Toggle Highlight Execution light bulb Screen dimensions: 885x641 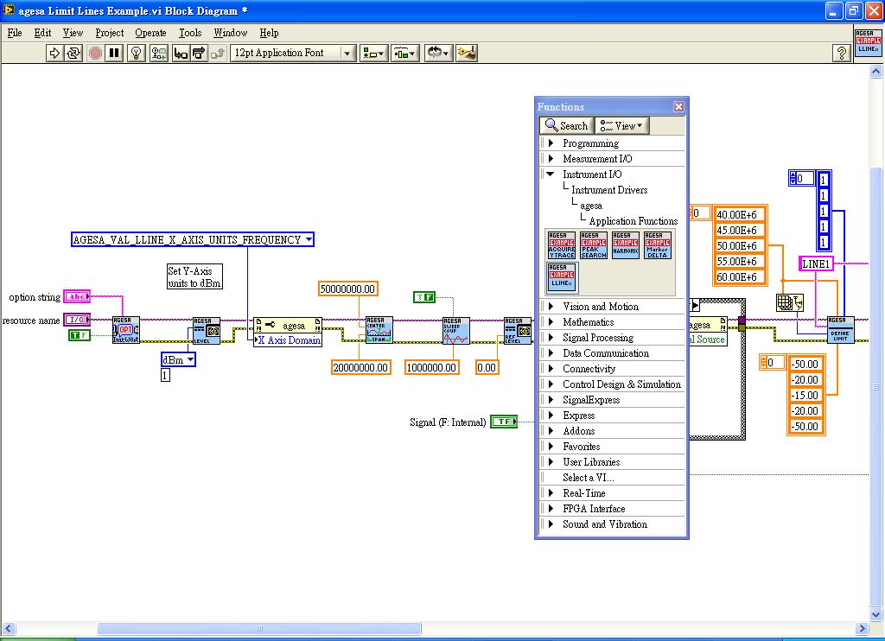point(136,53)
